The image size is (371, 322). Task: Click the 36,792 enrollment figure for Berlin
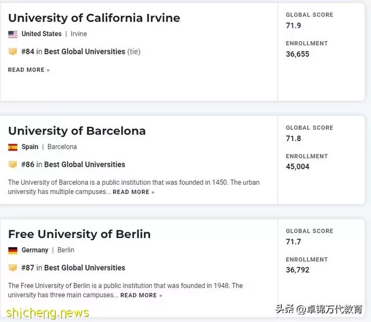point(297,270)
